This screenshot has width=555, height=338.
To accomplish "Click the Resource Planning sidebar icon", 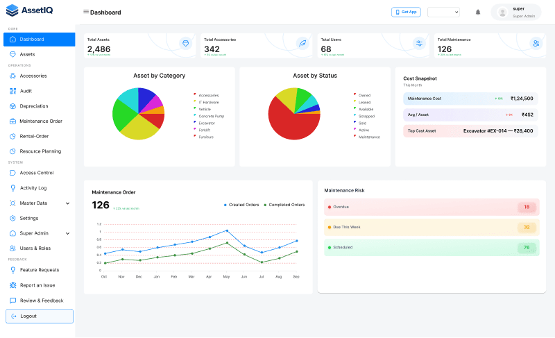I will tap(12, 151).
